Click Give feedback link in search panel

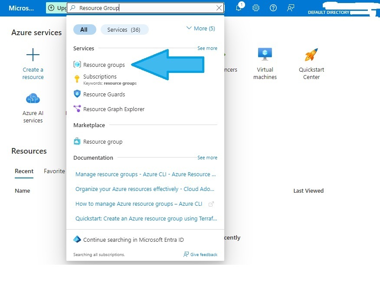coord(200,254)
